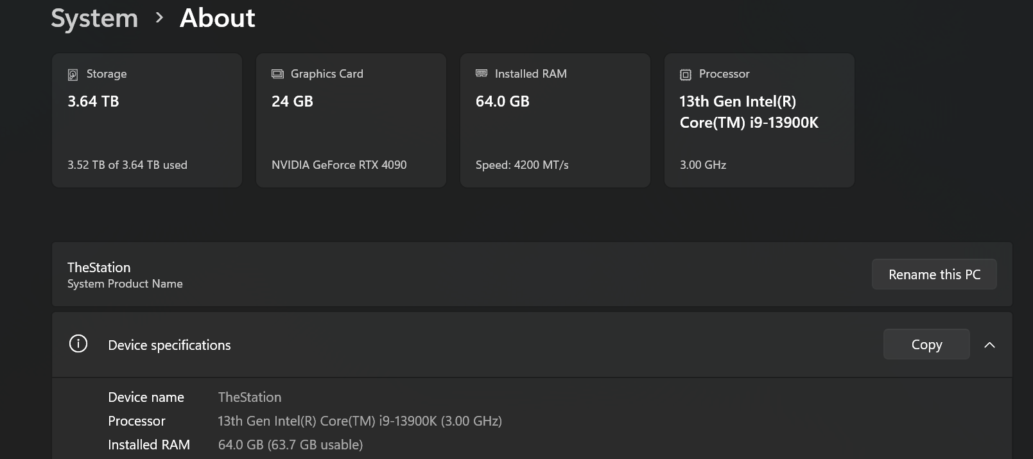1033x459 pixels.
Task: Select the NVIDIA GeForce RTX 4090 text
Action: tap(339, 165)
